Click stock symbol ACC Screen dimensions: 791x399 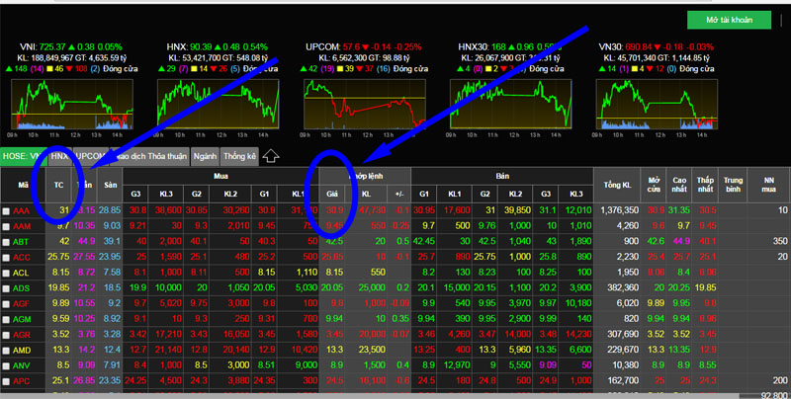[22, 258]
